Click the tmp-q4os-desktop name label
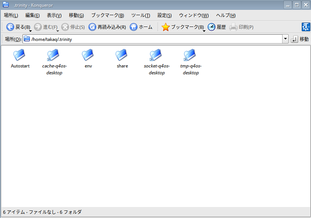 [191, 69]
